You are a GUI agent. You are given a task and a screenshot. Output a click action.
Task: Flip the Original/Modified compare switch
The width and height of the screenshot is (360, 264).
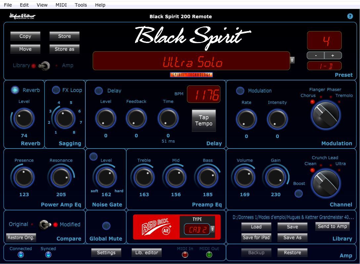point(45,225)
